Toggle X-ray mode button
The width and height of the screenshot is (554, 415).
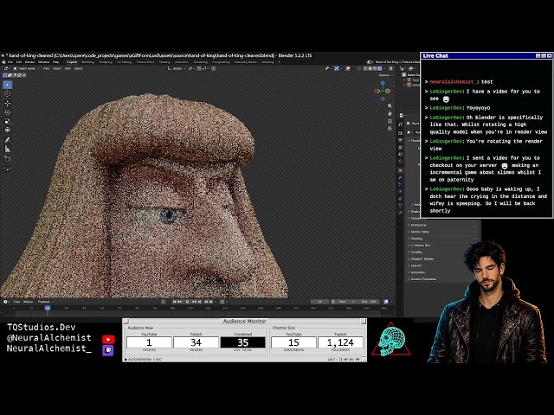[x=358, y=68]
